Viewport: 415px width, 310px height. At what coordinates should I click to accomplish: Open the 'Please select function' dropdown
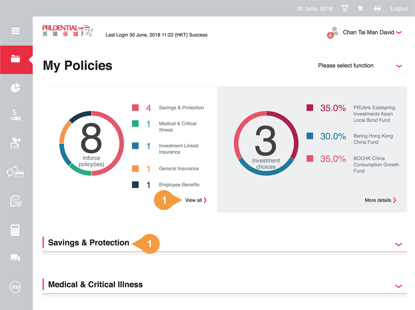(x=358, y=66)
